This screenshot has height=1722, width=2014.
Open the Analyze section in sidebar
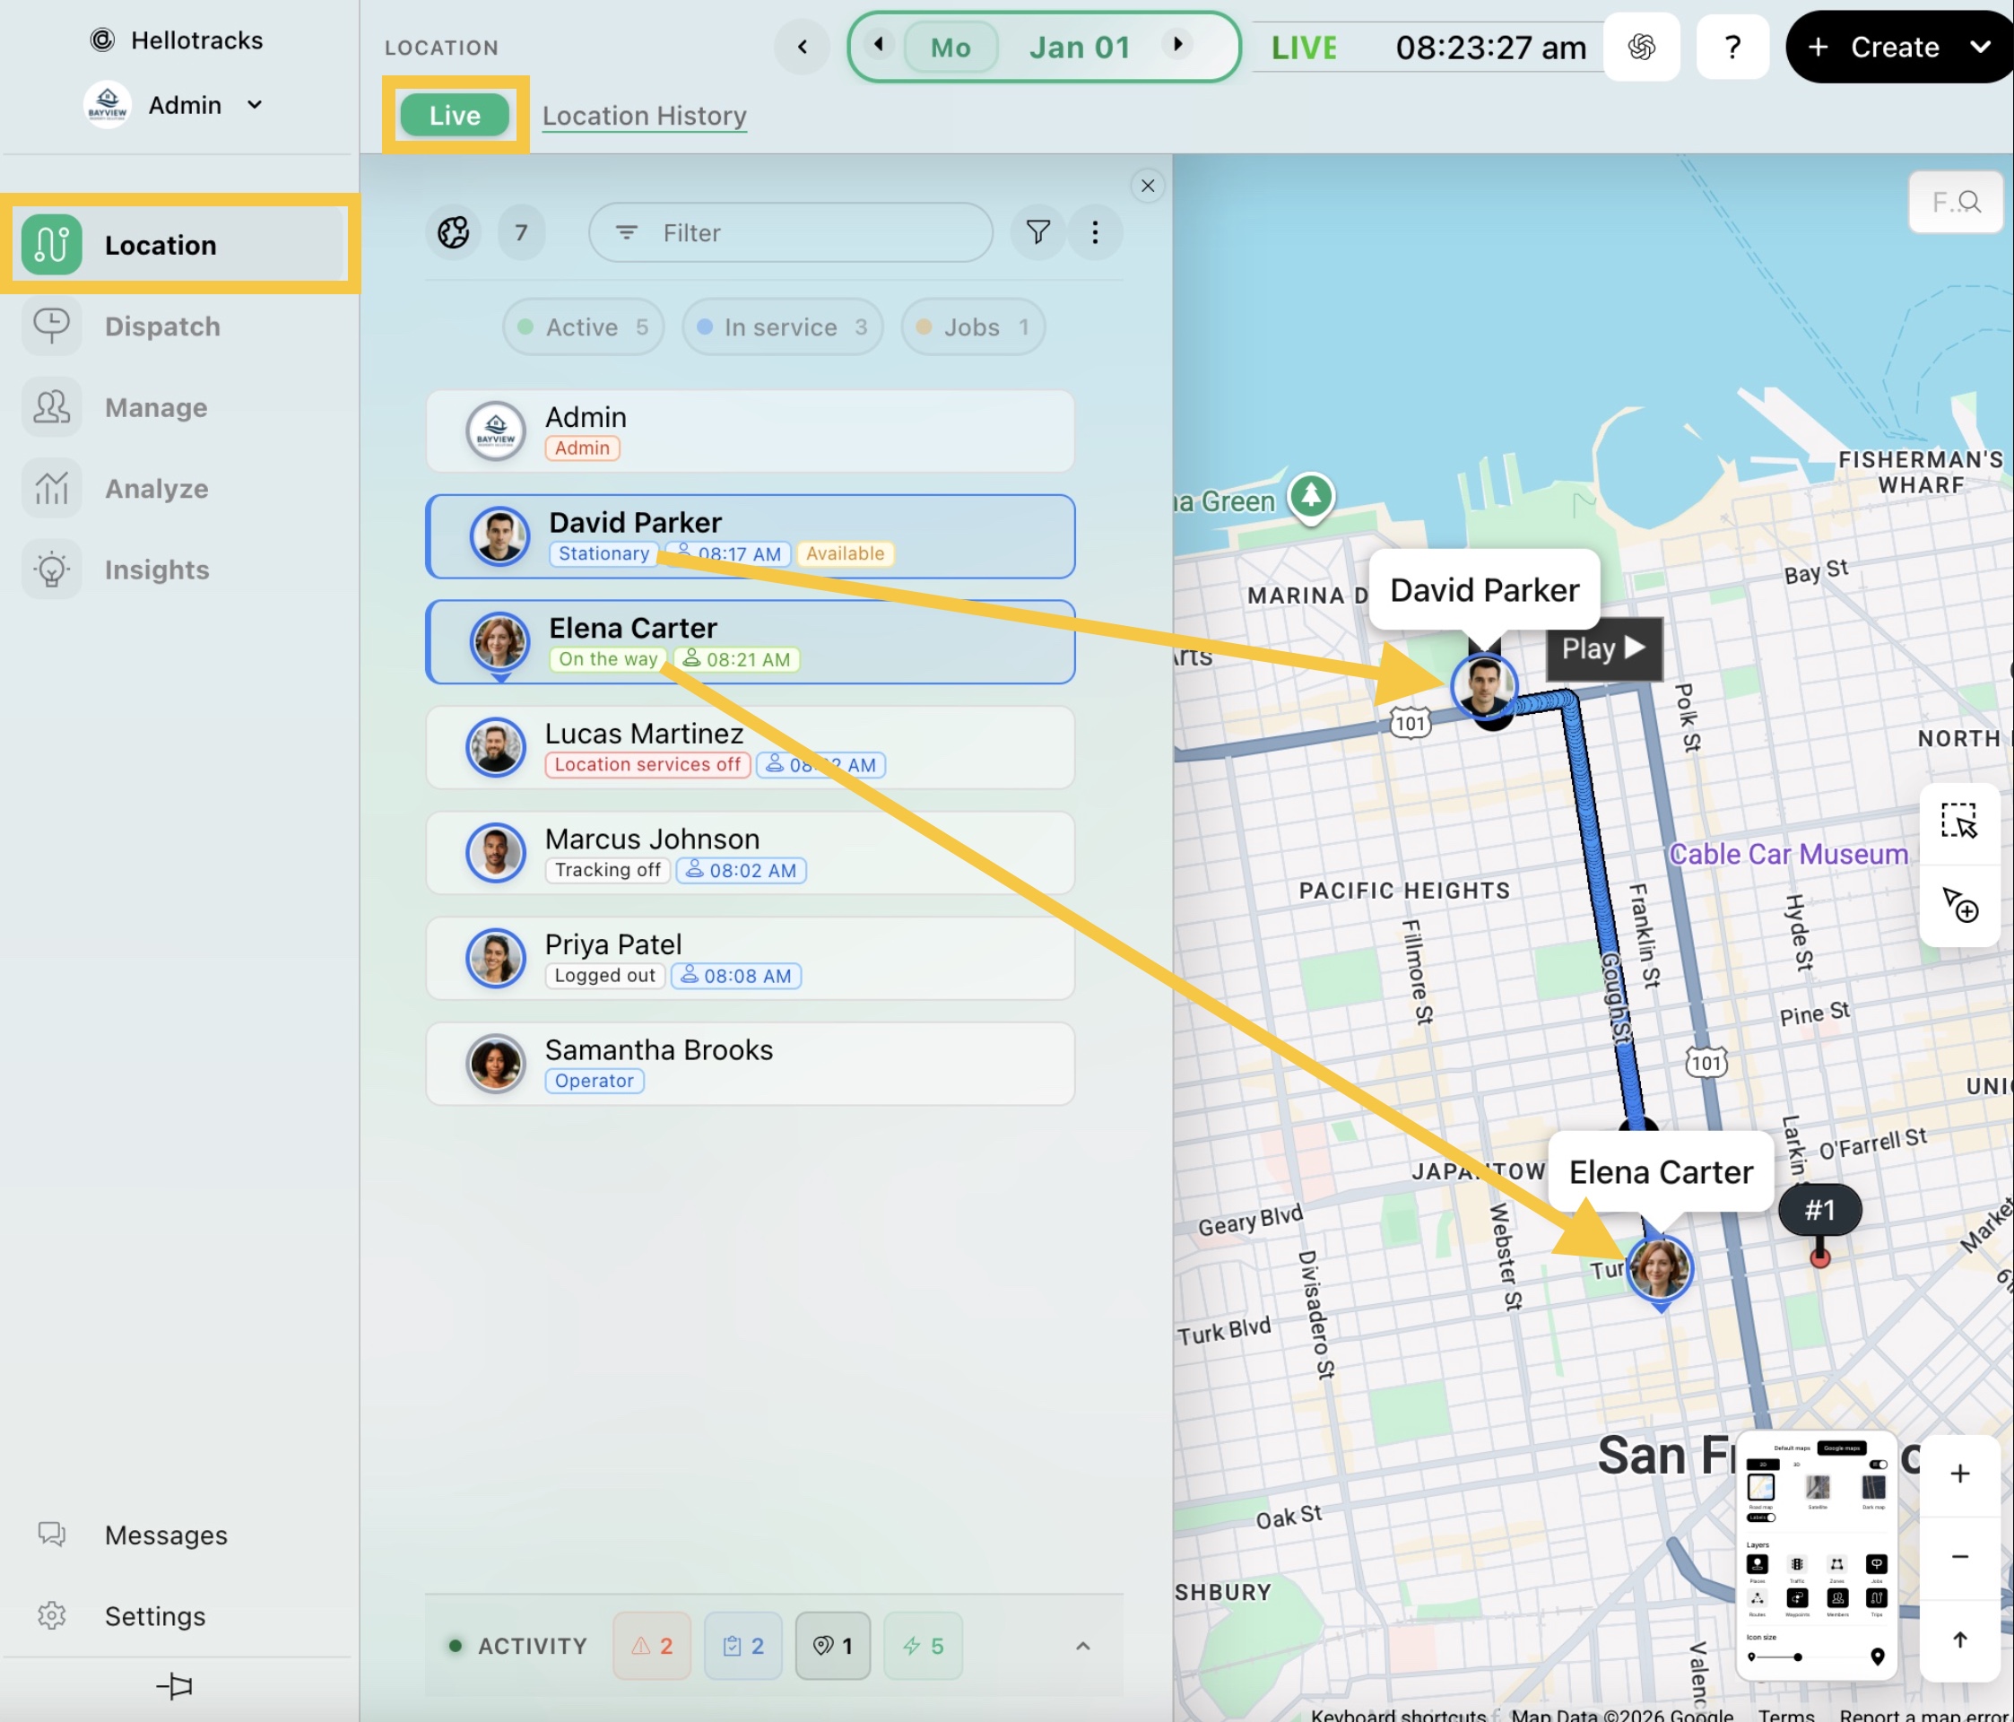155,488
